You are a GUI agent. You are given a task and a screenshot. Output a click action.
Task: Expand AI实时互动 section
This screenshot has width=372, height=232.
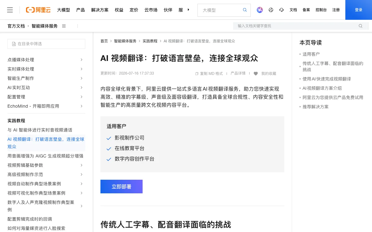pyautogui.click(x=81, y=88)
